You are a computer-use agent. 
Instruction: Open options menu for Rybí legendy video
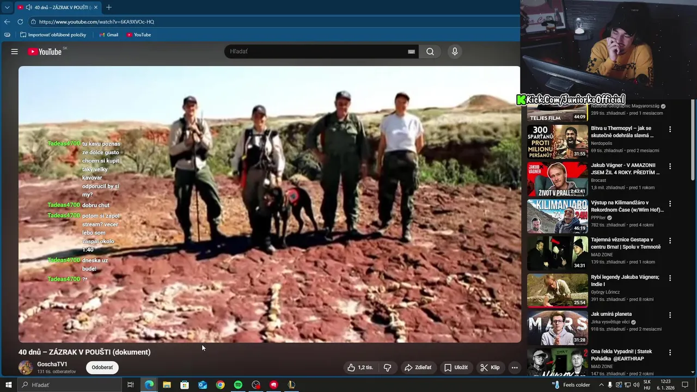(x=670, y=278)
